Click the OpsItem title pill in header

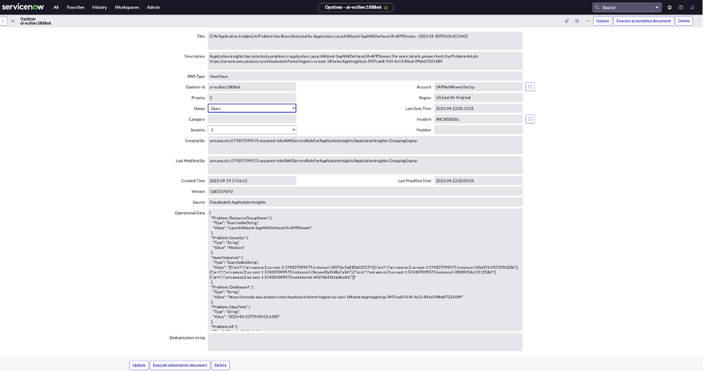click(x=355, y=8)
